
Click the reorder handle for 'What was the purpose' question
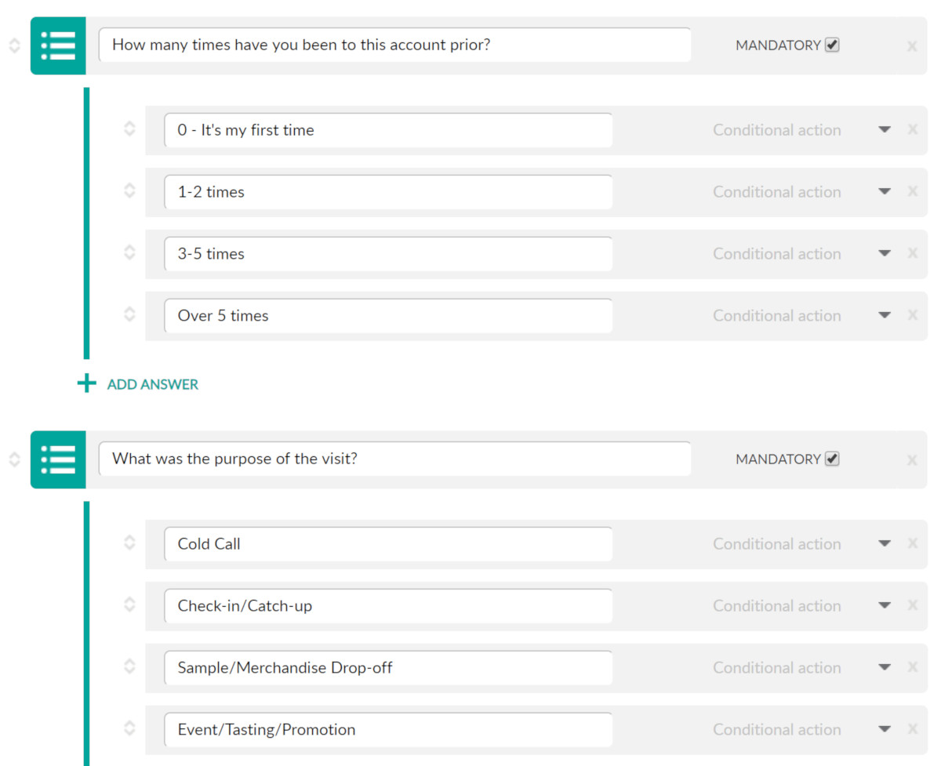click(14, 459)
